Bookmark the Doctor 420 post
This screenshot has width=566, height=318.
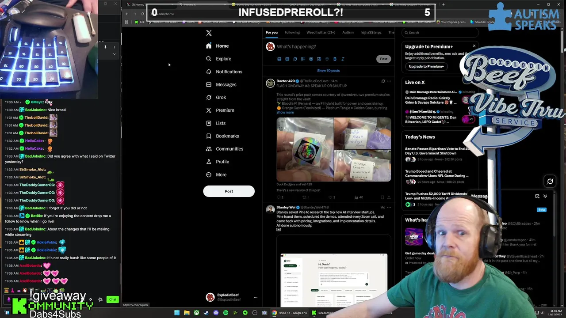(382, 197)
